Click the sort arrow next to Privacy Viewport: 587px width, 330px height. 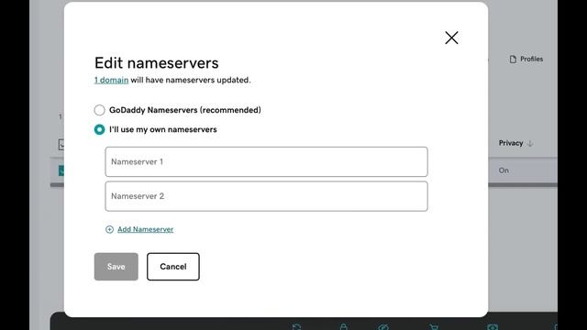(530, 143)
